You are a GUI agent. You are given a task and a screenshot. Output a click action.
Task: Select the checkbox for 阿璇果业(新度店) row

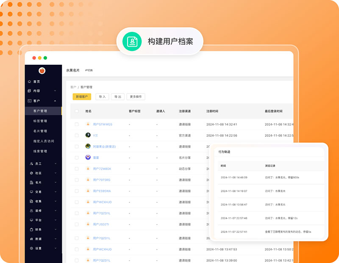click(77, 147)
